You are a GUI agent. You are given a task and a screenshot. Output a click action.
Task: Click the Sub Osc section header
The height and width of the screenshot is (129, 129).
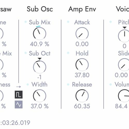(x=40, y=9)
